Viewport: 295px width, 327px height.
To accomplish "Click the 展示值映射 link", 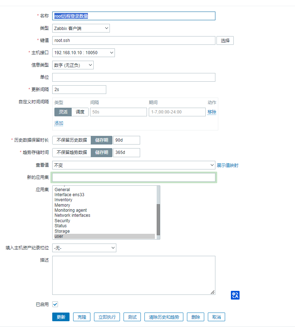I will (x=227, y=165).
